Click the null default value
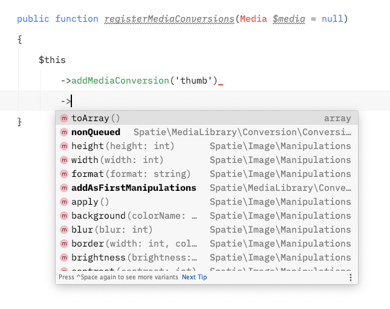Viewport: 390px width, 309px height. coord(333,19)
